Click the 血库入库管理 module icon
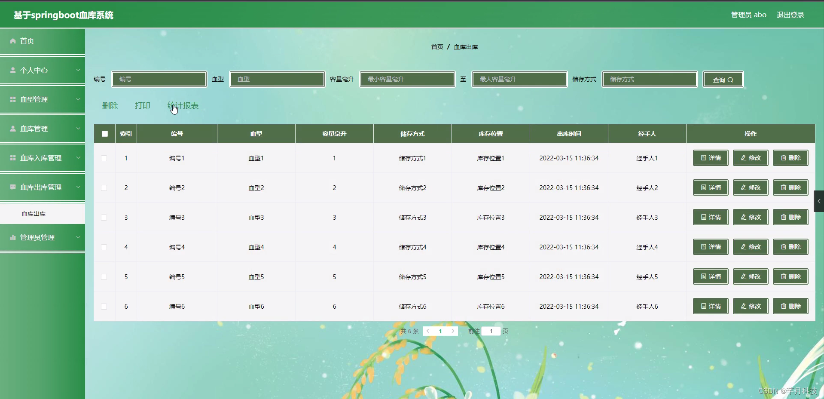 12,158
